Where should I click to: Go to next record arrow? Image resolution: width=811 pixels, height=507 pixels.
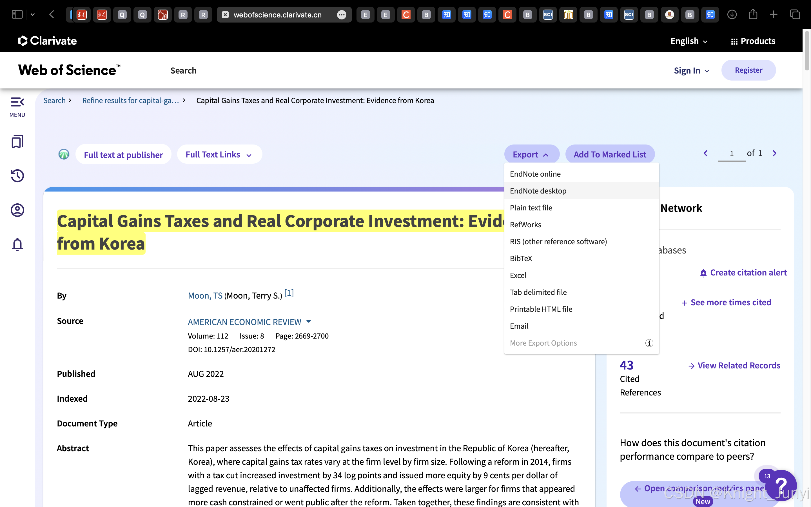pos(774,153)
